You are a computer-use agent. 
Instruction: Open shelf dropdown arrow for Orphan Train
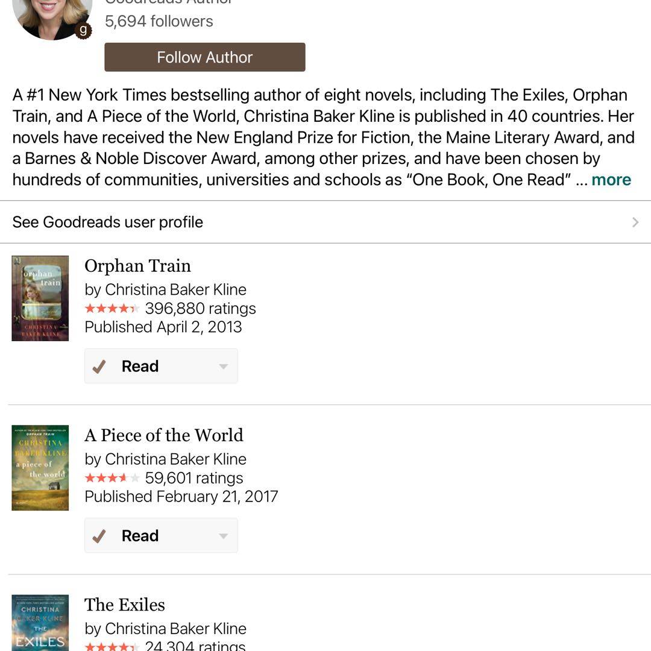tap(223, 366)
